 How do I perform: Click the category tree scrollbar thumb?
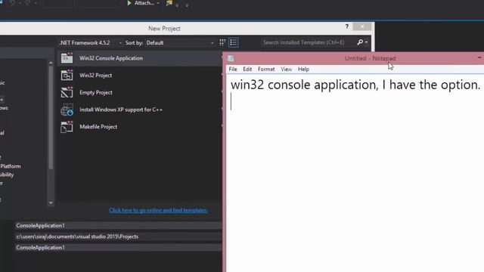(x=51, y=117)
